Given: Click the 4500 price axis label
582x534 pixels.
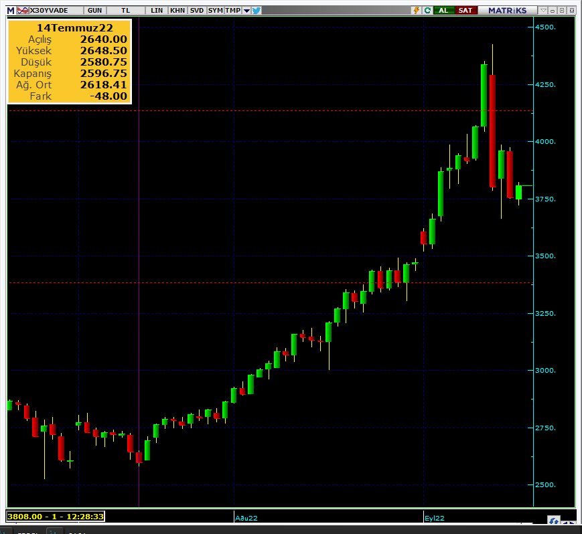Looking at the screenshot, I should (545, 27).
